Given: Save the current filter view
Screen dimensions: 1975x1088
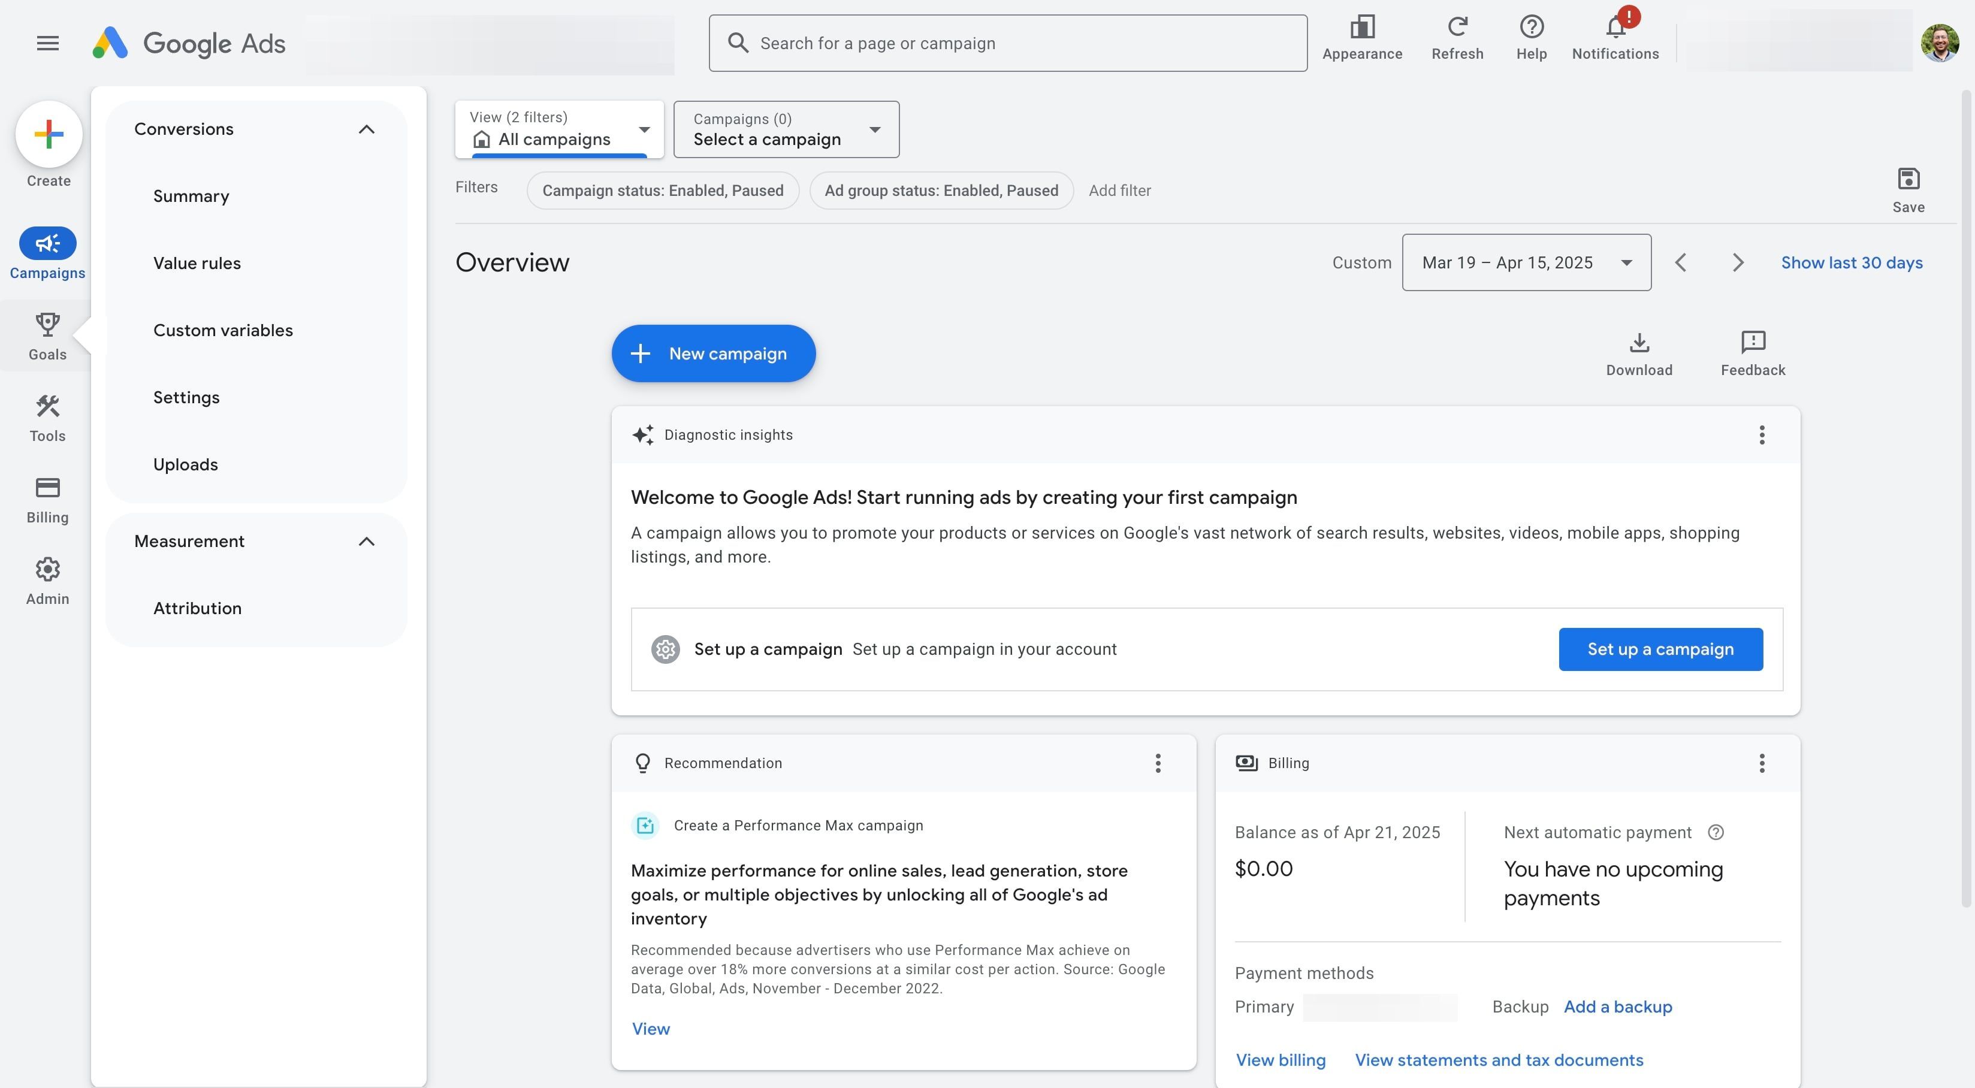Looking at the screenshot, I should (1908, 189).
